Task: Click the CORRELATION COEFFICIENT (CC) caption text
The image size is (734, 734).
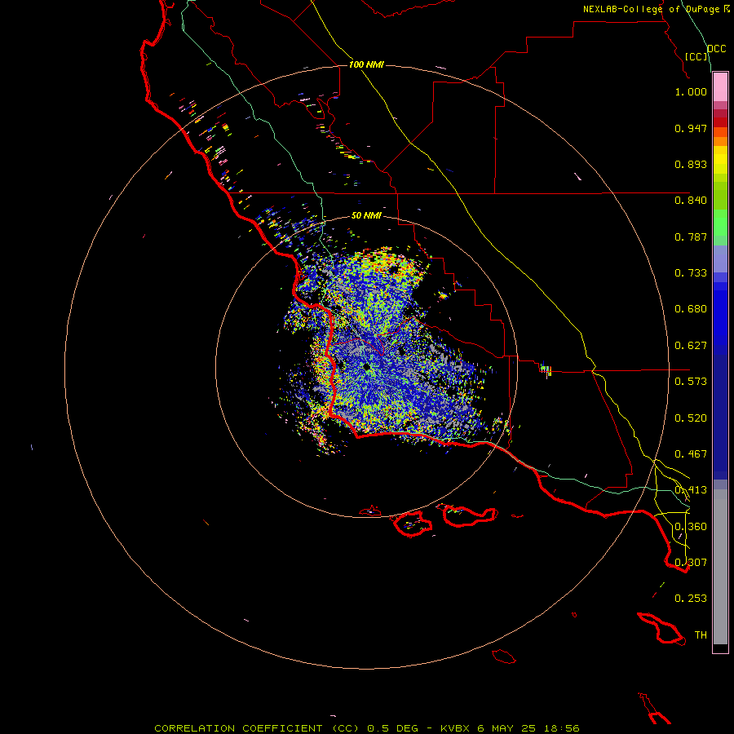Action: click(x=257, y=728)
